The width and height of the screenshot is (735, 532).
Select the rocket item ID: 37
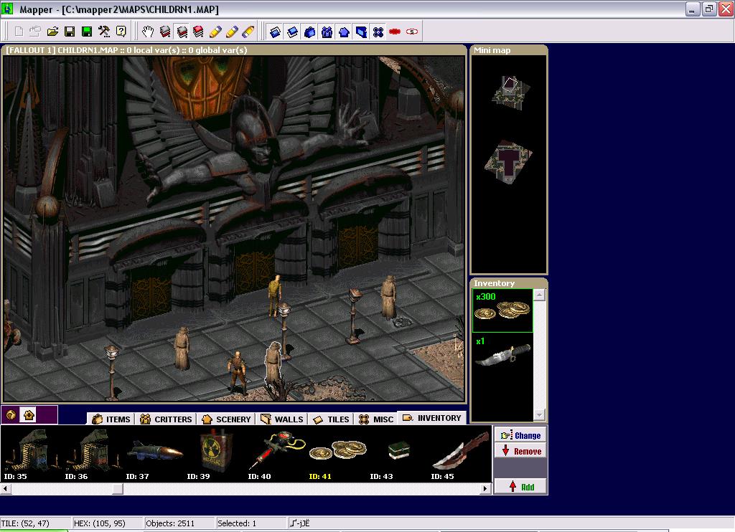154,454
